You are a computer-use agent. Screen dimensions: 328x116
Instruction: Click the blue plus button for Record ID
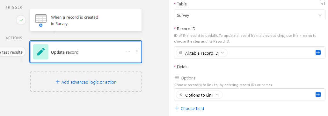[318, 52]
